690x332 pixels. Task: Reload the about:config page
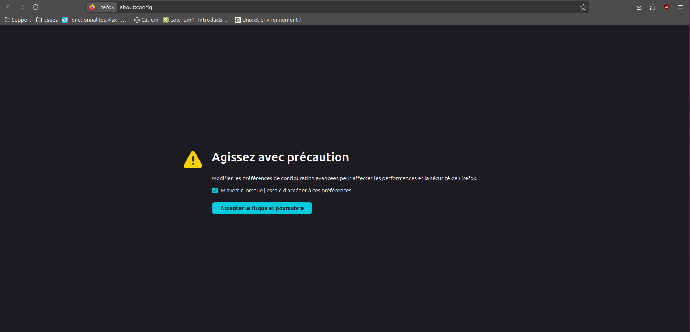click(35, 7)
